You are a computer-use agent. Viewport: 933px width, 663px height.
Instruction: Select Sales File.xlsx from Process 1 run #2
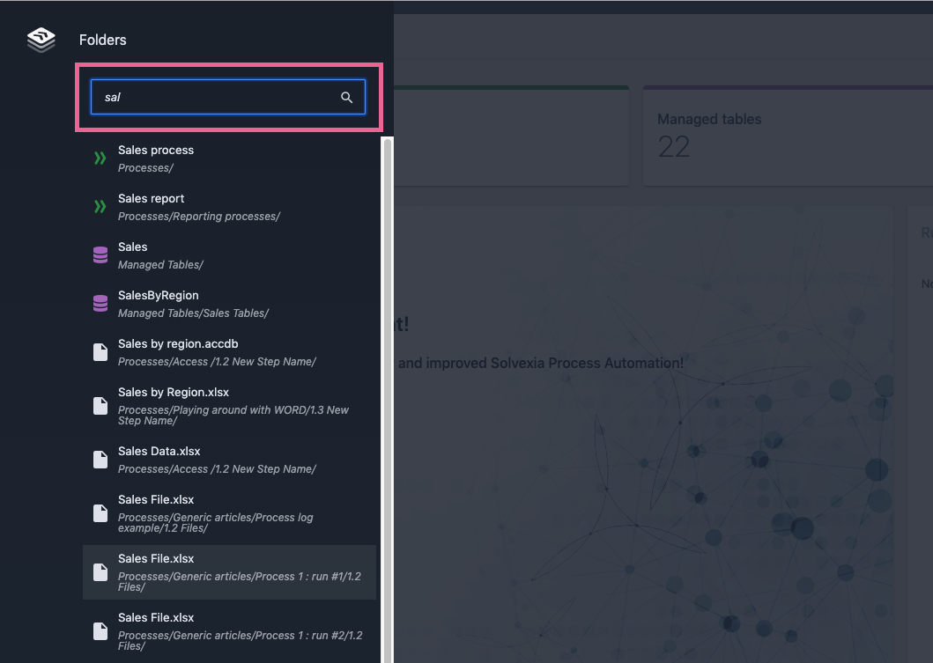pos(156,618)
